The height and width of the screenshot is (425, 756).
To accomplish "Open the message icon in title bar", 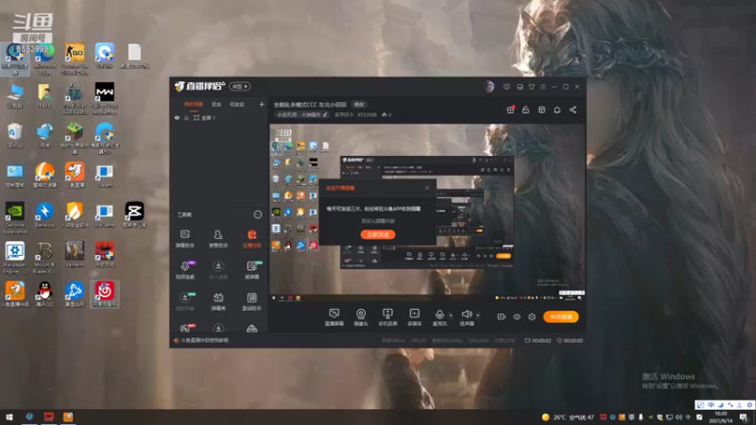I will click(x=507, y=87).
